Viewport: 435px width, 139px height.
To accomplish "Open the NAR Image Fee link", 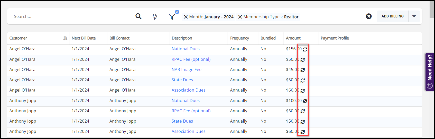I will pos(186,70).
